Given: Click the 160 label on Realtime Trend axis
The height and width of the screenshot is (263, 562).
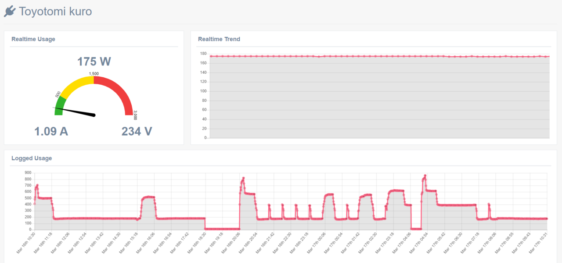Looking at the screenshot, I should point(203,63).
